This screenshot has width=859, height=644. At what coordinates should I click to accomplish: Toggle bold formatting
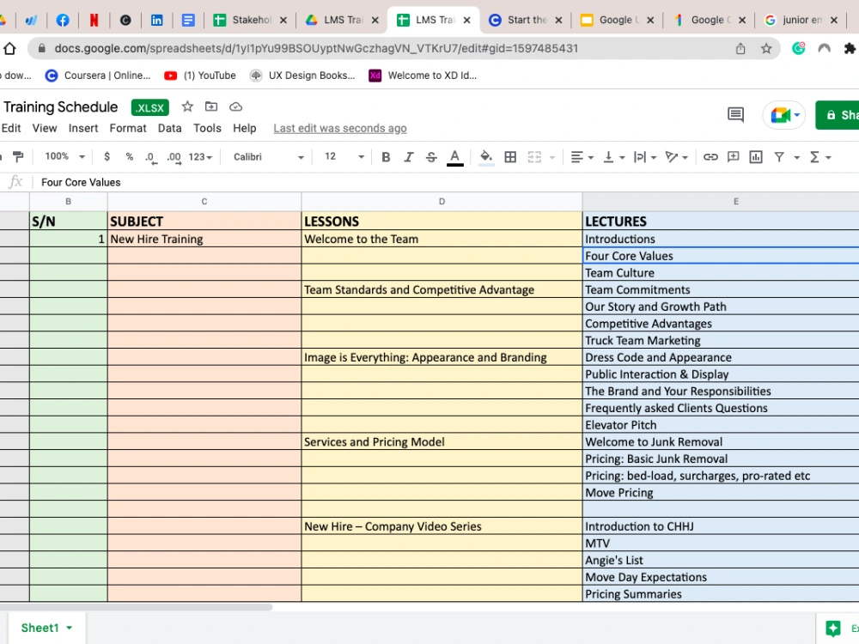(x=386, y=157)
